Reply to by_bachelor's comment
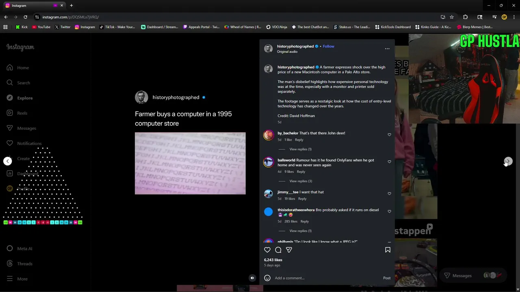Viewport: 520px width, 292px height. 299,140
